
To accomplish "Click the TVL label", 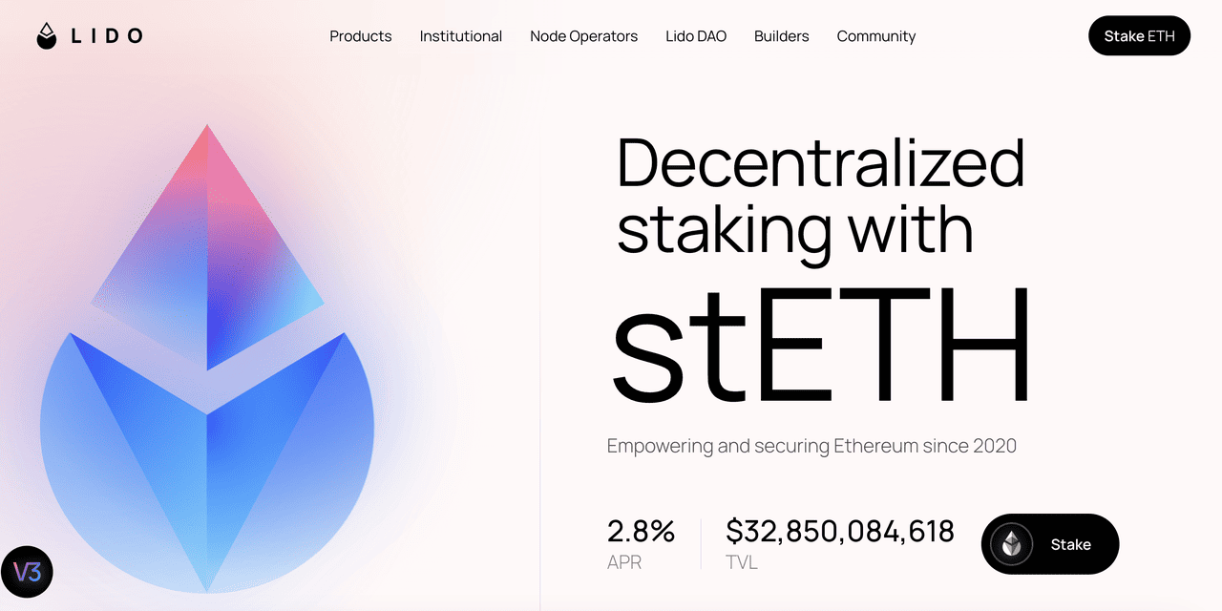I will 742,562.
